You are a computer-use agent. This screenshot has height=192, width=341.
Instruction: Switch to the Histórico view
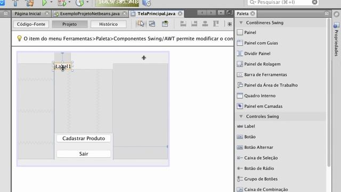(x=108, y=24)
